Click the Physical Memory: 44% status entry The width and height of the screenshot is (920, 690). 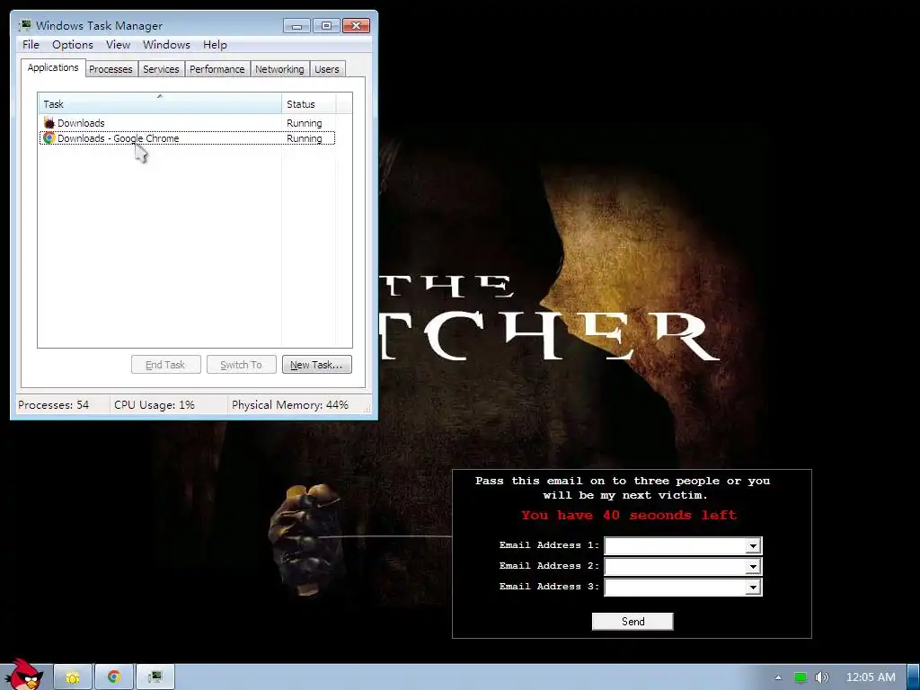point(290,405)
